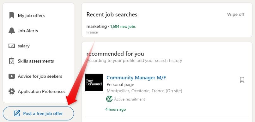Click the bell icon for Job Alerts
The height and width of the screenshot is (122, 255).
[x=12, y=31]
